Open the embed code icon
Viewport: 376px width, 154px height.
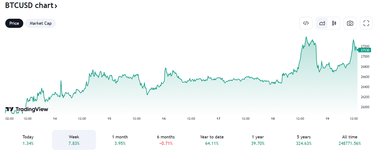click(x=306, y=23)
